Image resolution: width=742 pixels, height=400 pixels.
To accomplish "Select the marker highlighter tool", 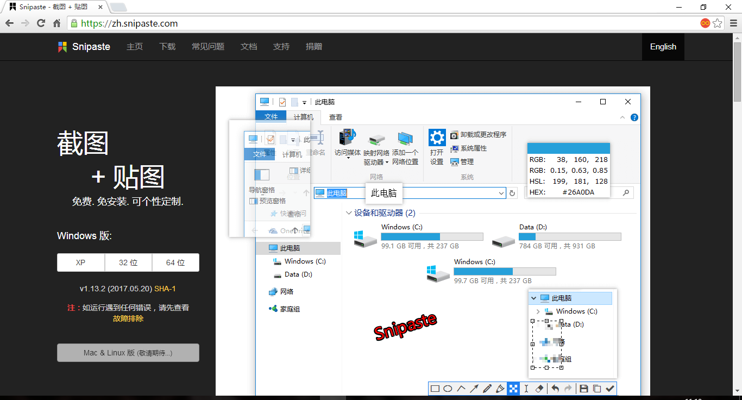I will pos(500,389).
